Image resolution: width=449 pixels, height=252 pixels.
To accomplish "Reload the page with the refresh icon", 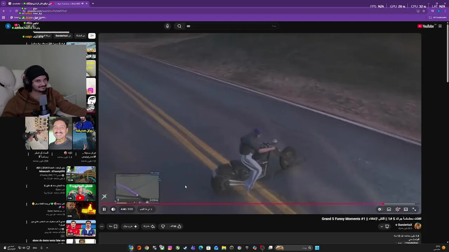I will 16,11.
